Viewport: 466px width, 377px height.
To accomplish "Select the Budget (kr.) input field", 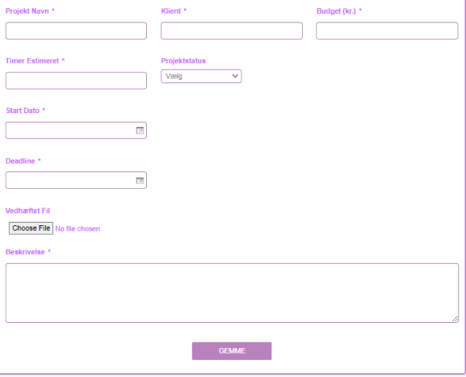I will 387,31.
